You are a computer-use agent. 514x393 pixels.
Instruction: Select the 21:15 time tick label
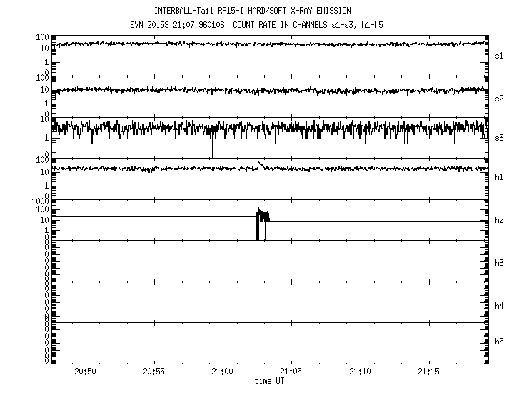click(x=429, y=372)
